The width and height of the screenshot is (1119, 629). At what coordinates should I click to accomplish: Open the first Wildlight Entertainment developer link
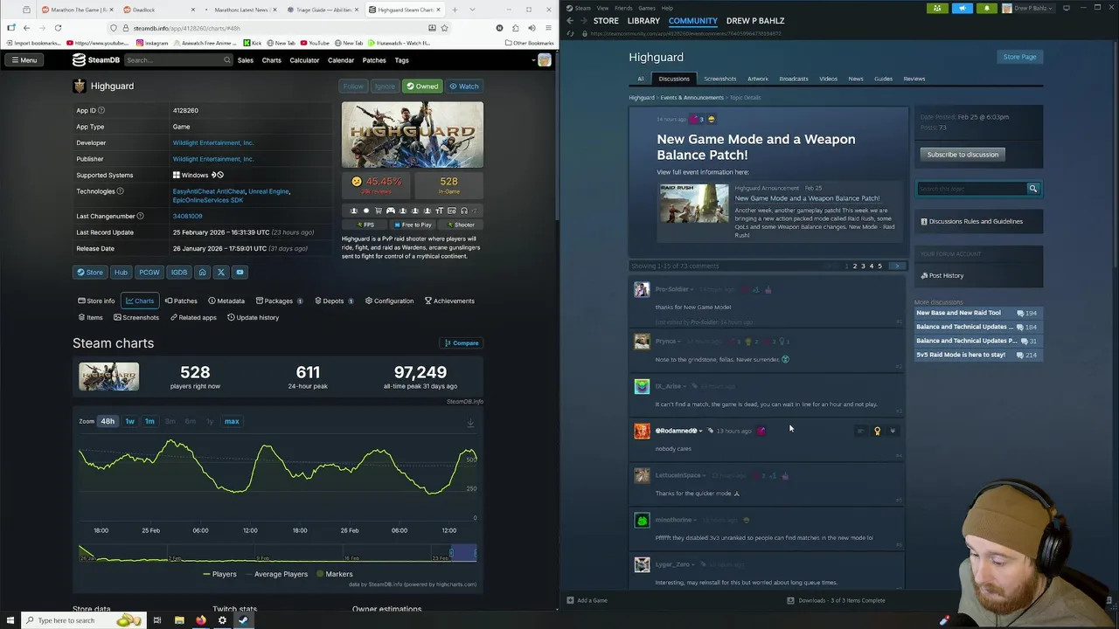point(213,142)
